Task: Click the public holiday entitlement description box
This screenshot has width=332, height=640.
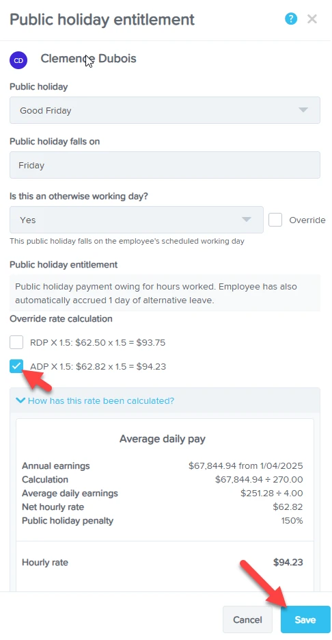Action: 165,293
